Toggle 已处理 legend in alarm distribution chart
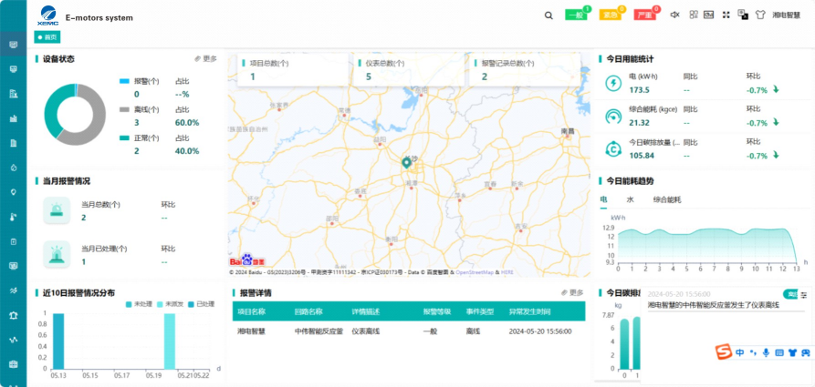The image size is (815, 387). (201, 303)
